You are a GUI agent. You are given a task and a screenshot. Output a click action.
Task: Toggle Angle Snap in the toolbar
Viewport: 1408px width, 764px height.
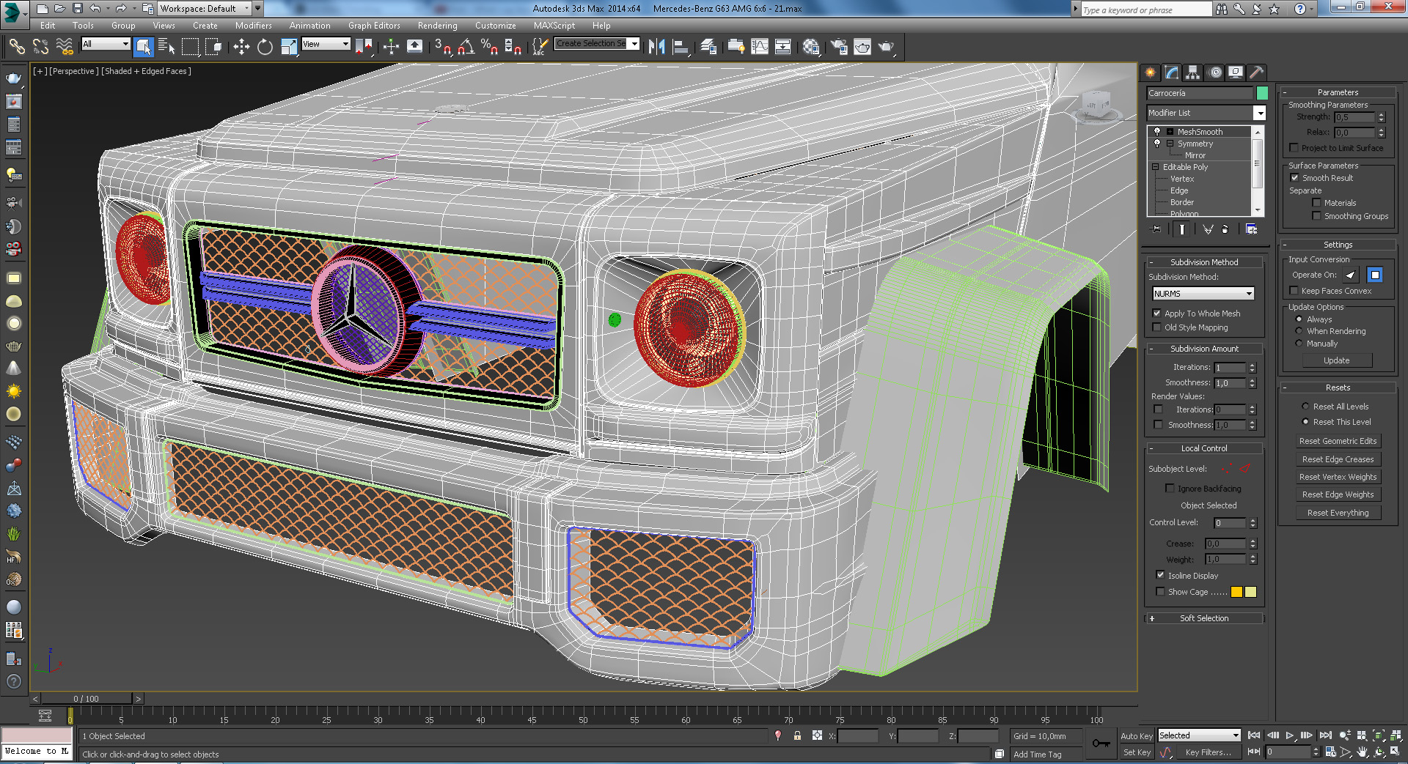[x=466, y=47]
